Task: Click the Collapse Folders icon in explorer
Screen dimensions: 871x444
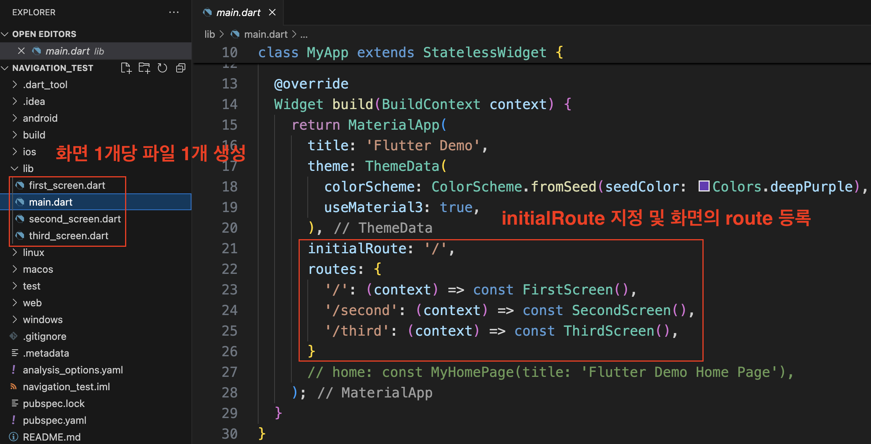Action: coord(181,68)
